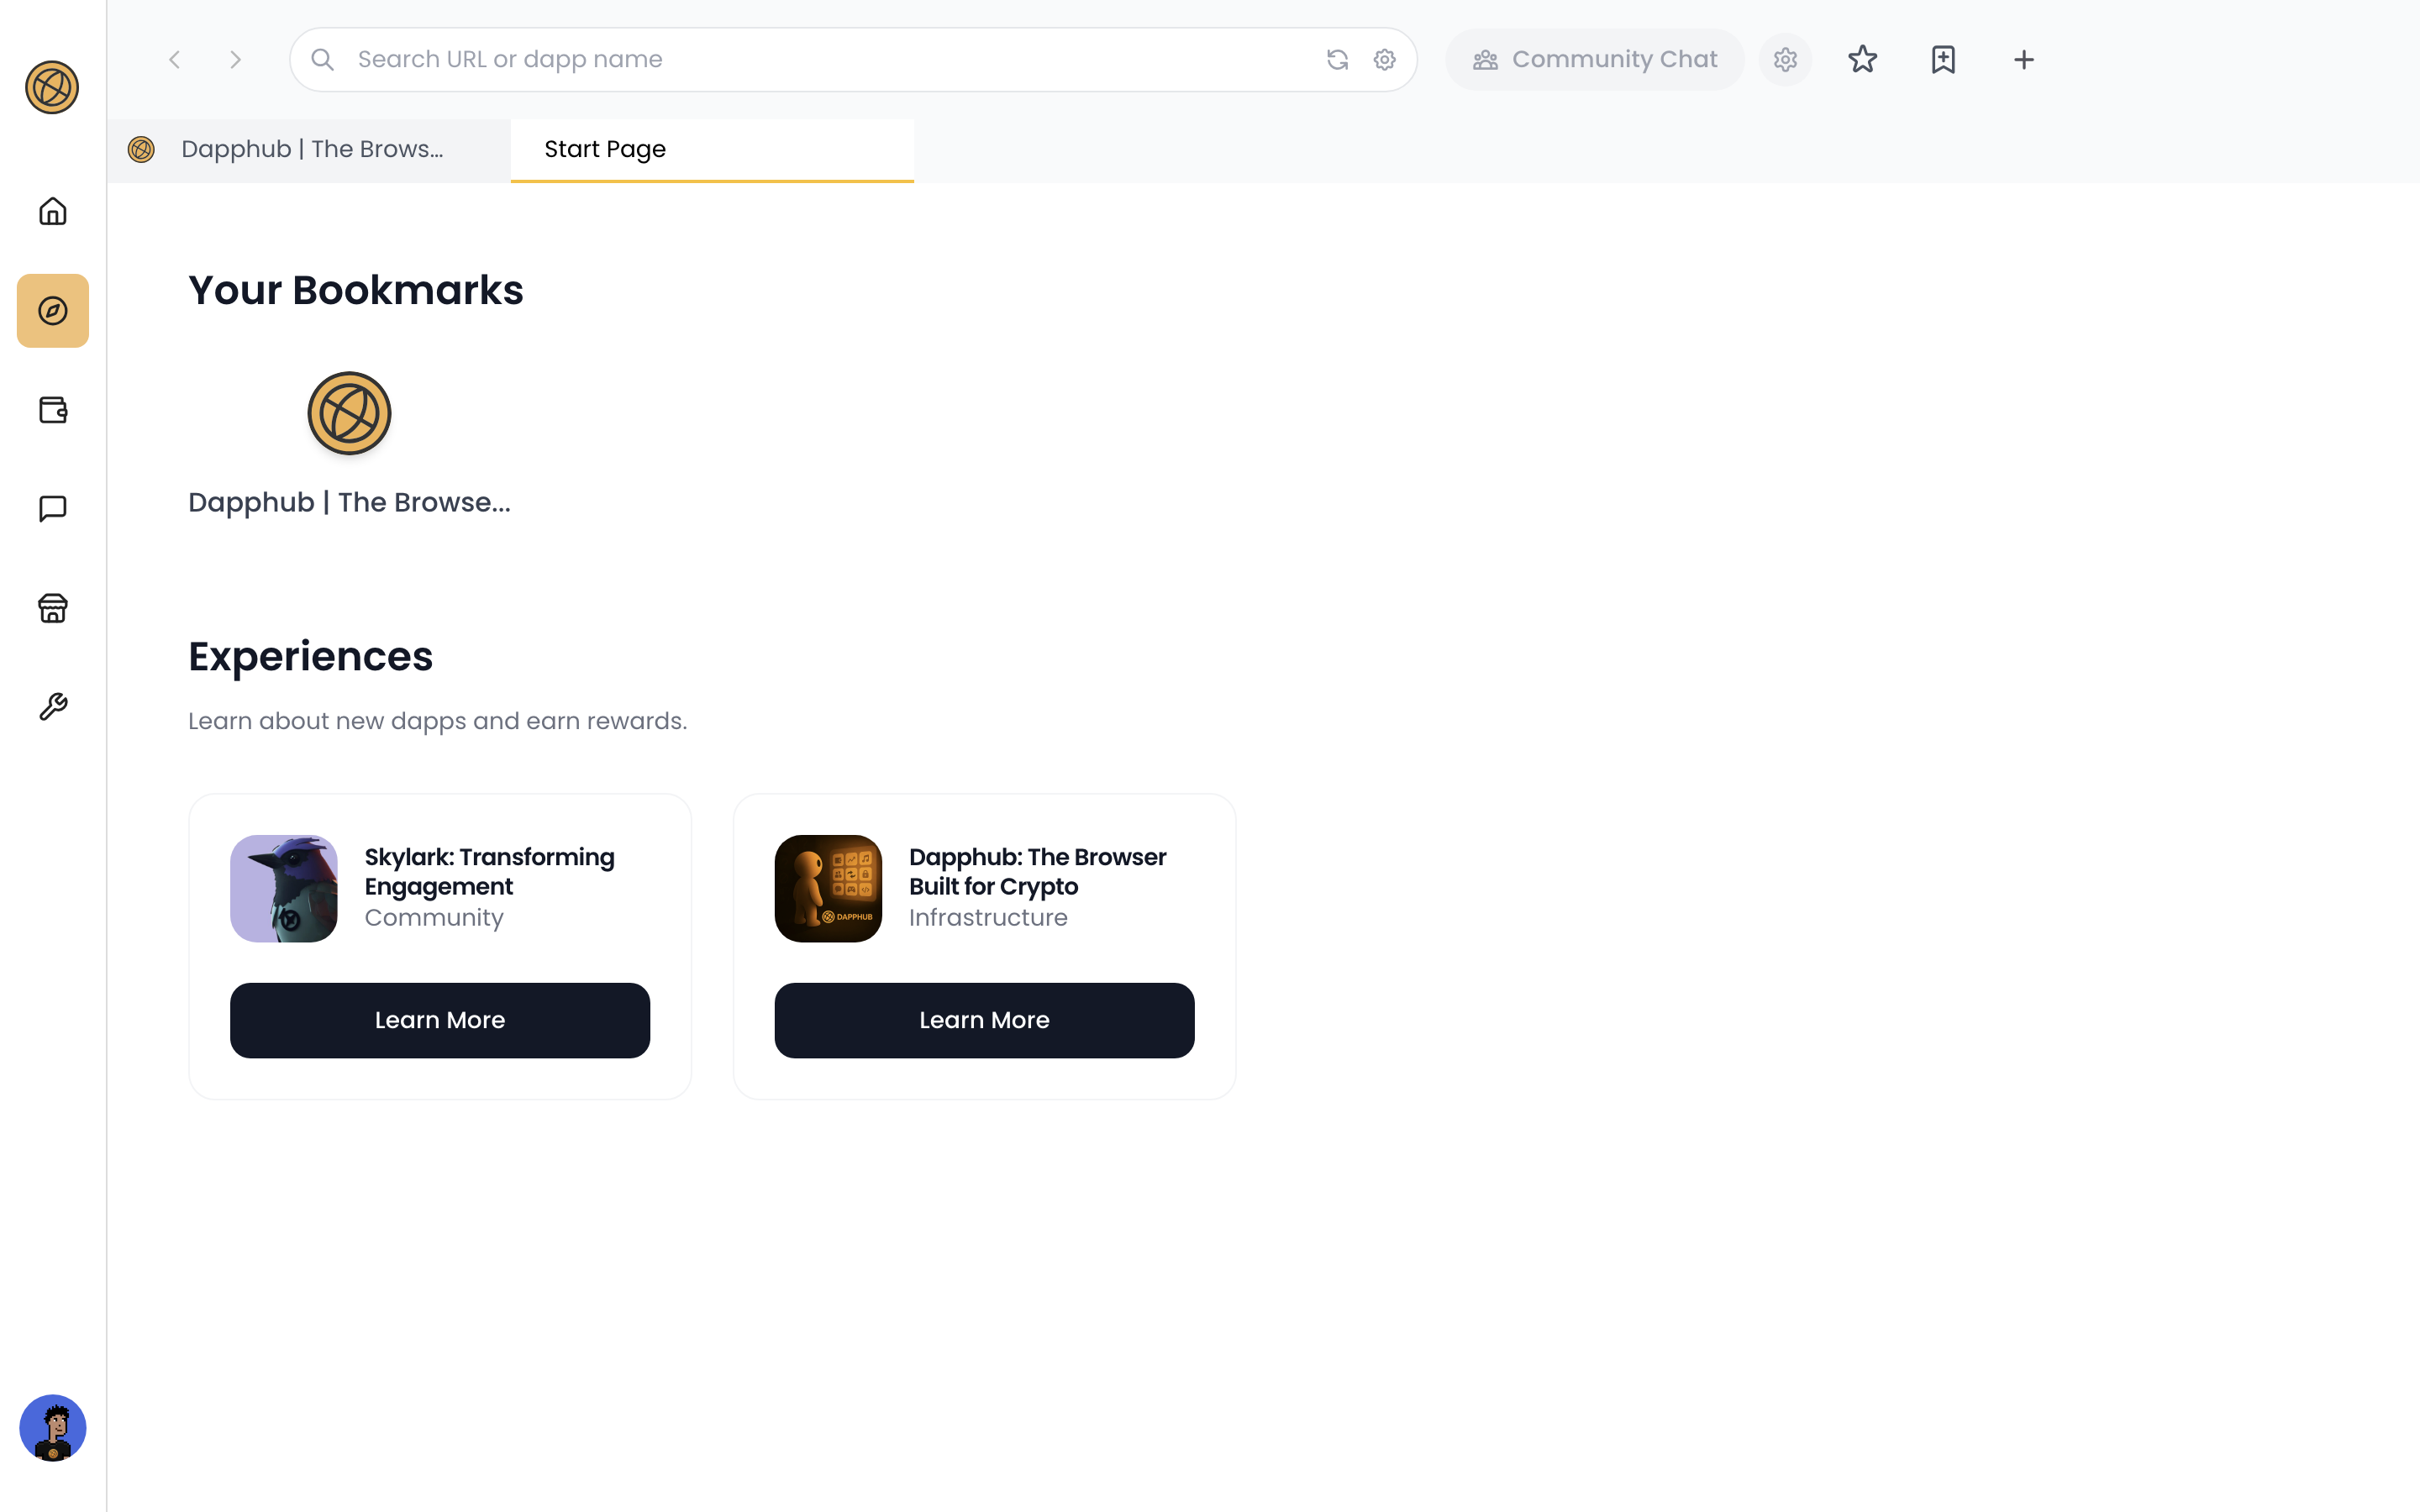The height and width of the screenshot is (1512, 2420).
Task: Open browser settings with the top-right gear
Action: (1785, 59)
